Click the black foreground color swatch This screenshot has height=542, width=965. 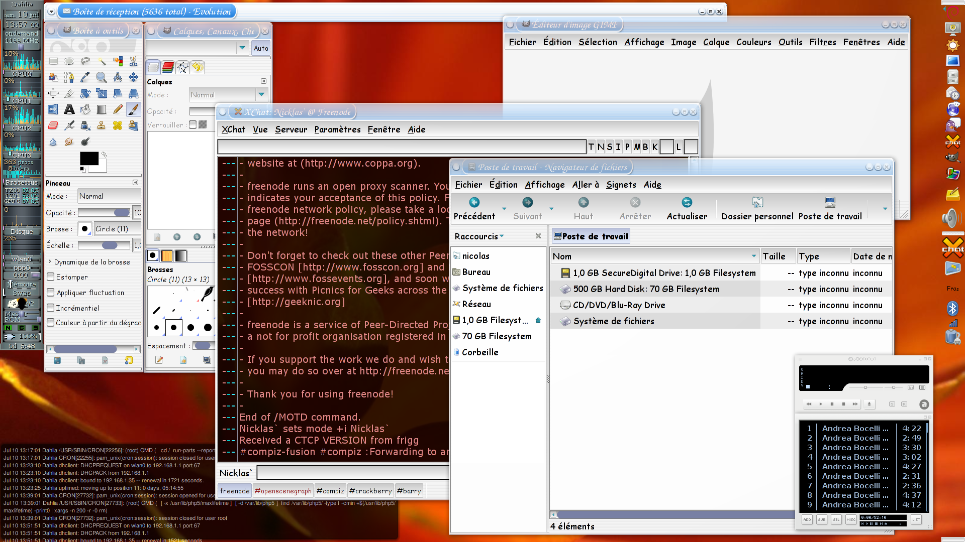pyautogui.click(x=88, y=158)
